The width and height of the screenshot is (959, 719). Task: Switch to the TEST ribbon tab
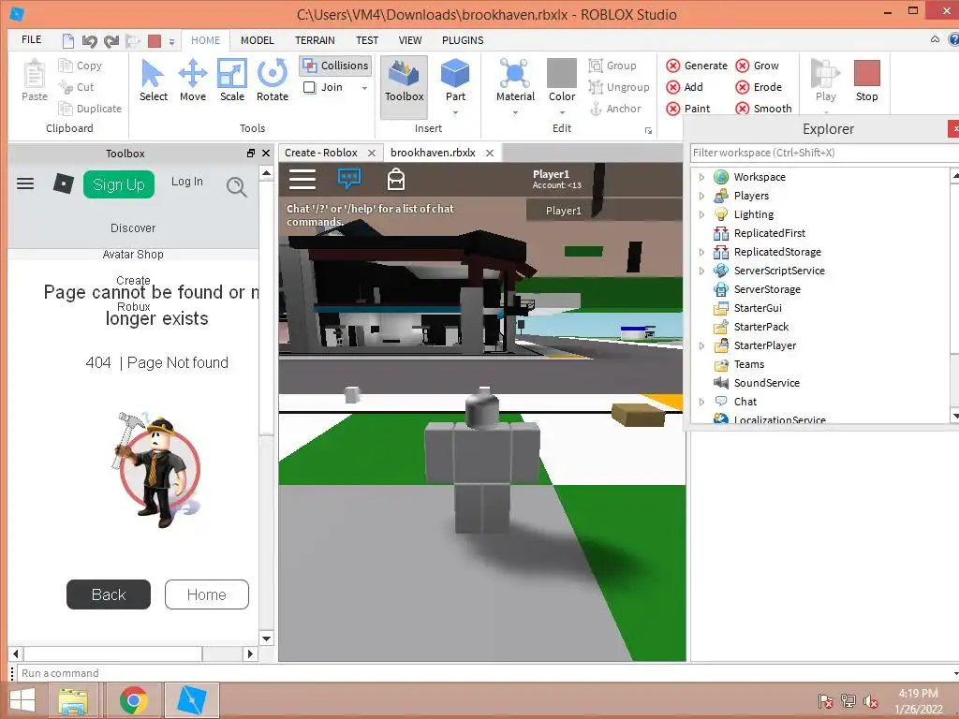point(367,40)
